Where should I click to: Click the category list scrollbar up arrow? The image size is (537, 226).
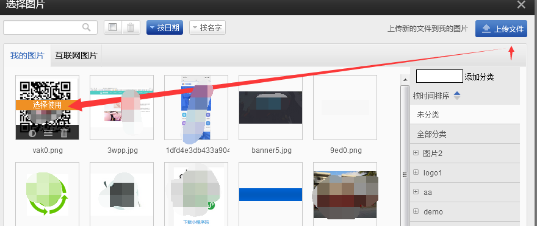point(405,80)
